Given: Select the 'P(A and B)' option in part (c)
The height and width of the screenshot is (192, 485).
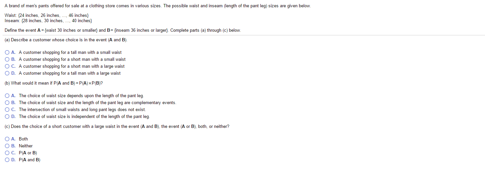Looking at the screenshot, I should pyautogui.click(x=7, y=160).
